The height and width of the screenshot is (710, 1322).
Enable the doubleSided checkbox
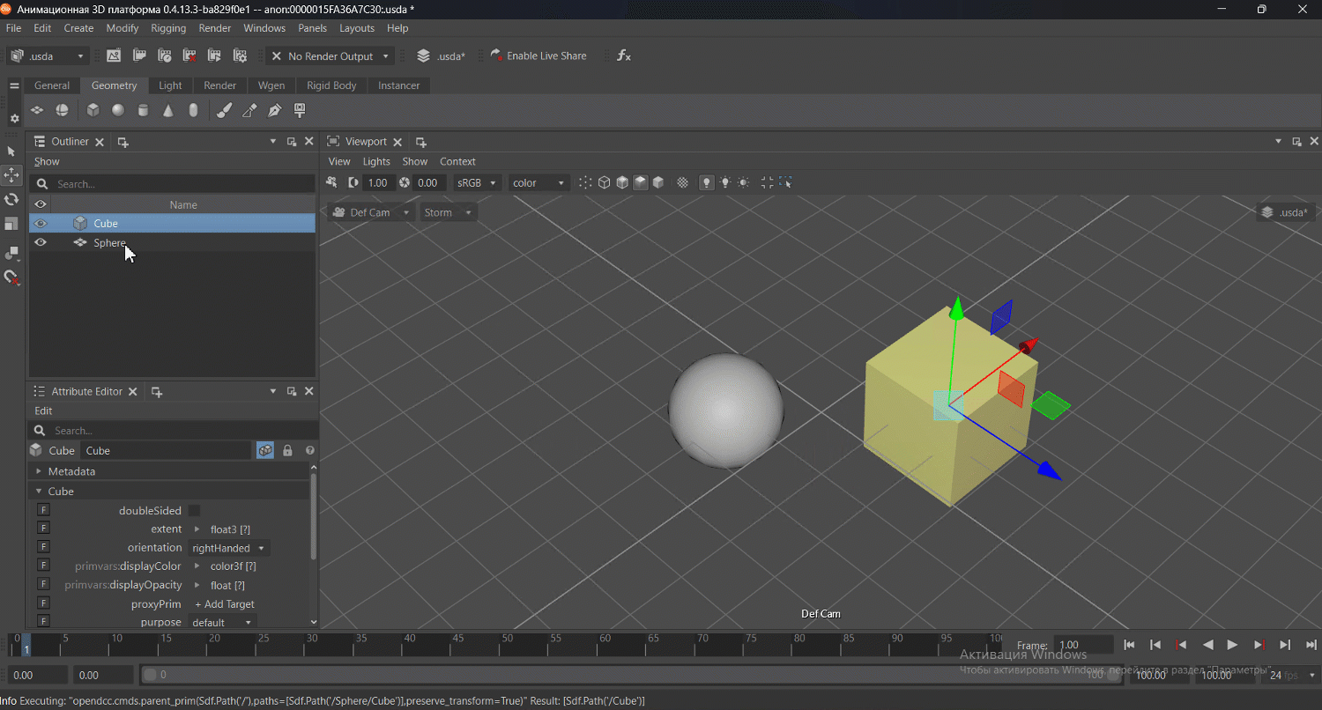pos(194,511)
